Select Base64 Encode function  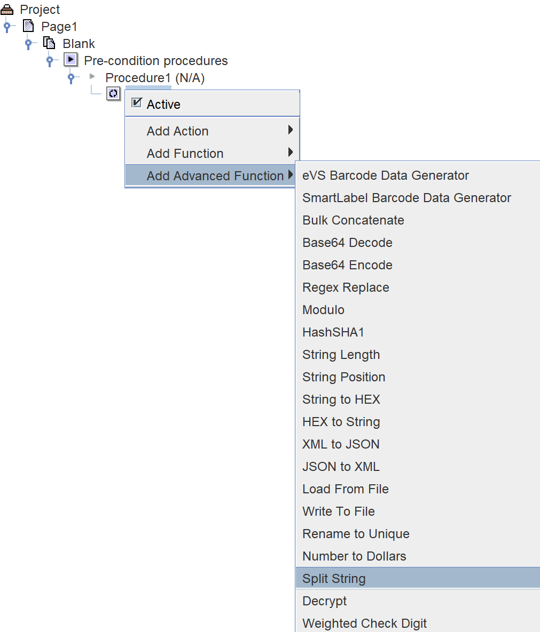click(347, 265)
